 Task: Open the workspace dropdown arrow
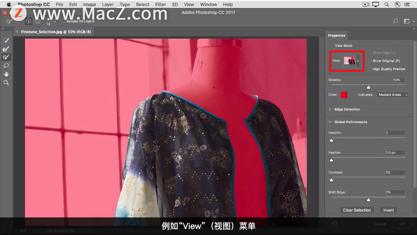tap(413, 21)
